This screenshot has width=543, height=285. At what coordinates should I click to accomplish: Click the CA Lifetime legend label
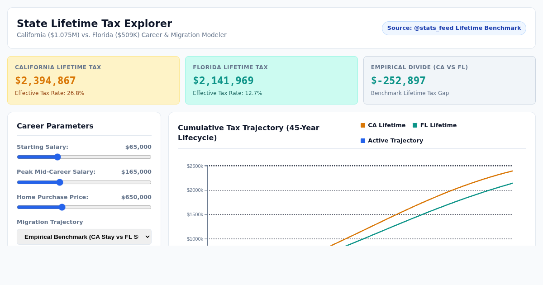[x=387, y=125]
